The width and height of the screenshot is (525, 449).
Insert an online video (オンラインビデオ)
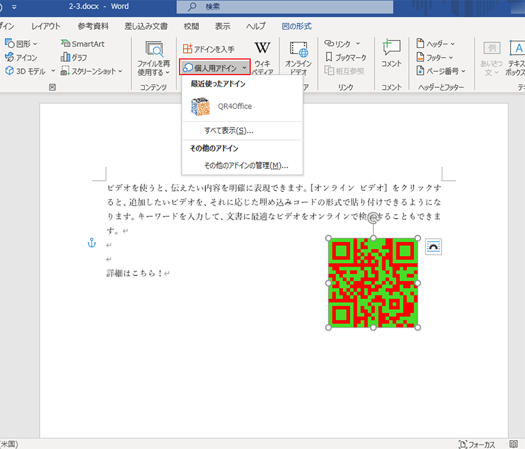(x=298, y=58)
